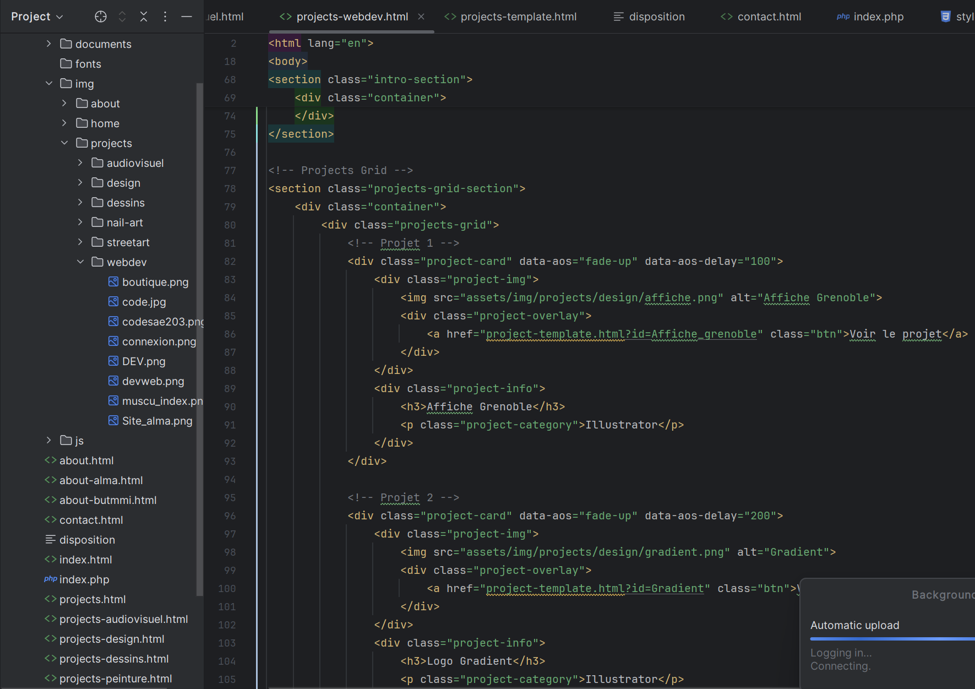975x689 pixels.
Task: Expand the audiovisuel folder
Action: click(80, 163)
